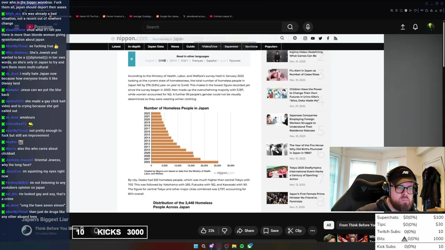
Task: Expand the Sections menu
Action: pyautogui.click(x=251, y=46)
